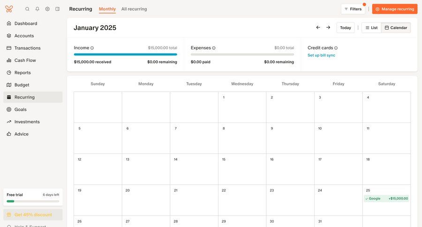Click the Expenses progress bar
Viewport: 422px width, 227px height.
(242, 54)
